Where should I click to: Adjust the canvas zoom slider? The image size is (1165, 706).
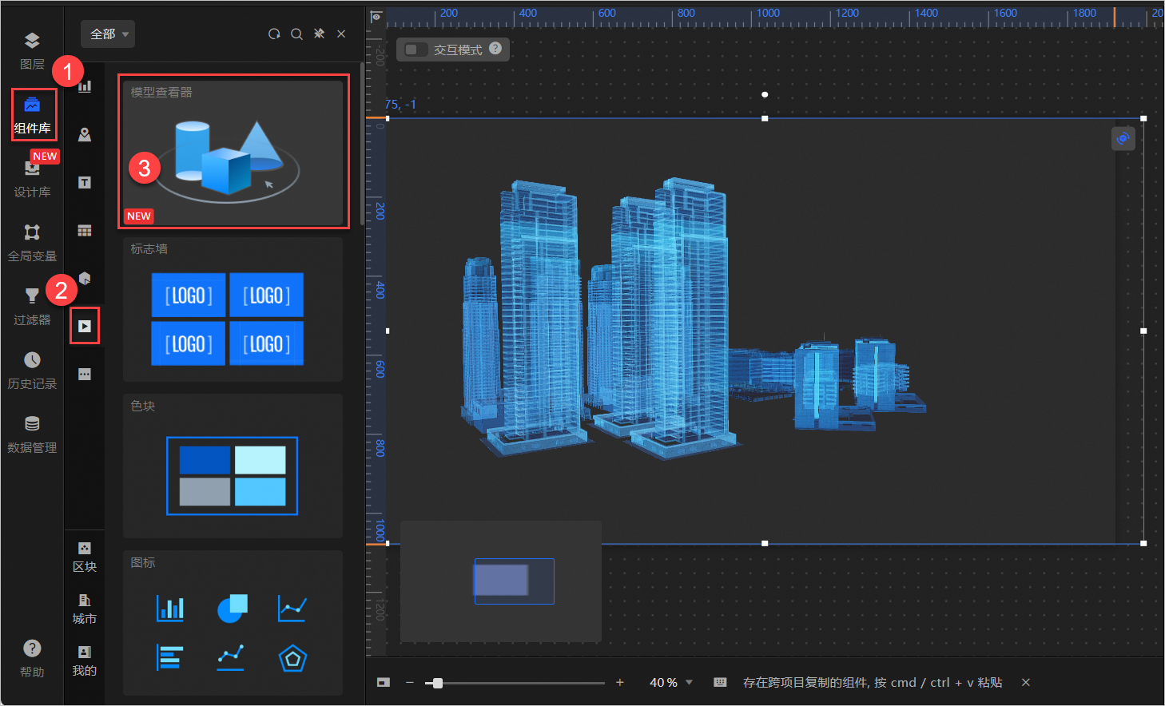[437, 683]
